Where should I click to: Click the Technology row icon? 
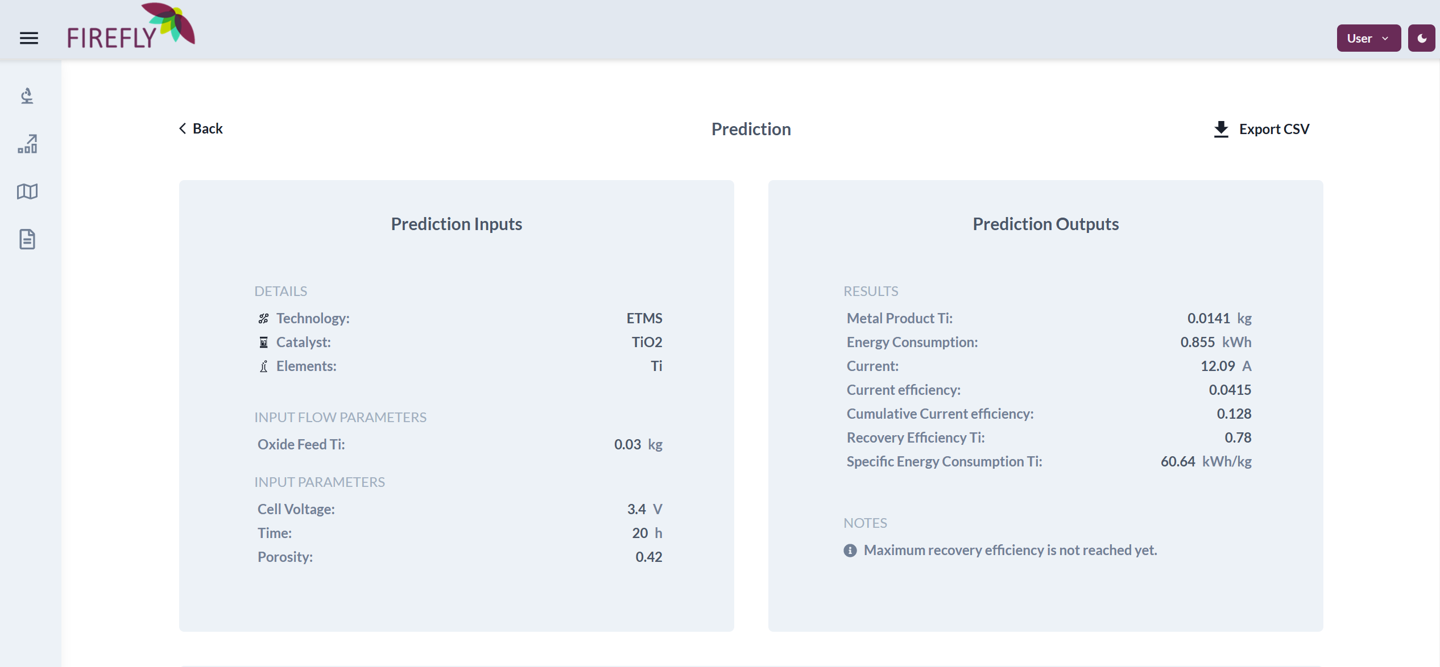coord(263,318)
